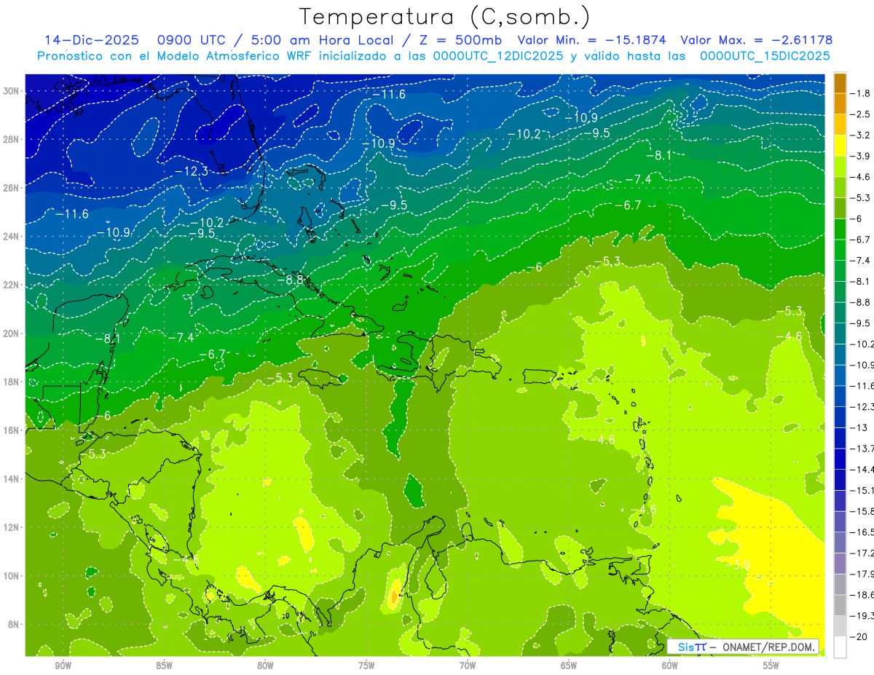Screen dimensions: 874x675
Task: Click the initialization time 0000UTC_12DIC2025
Action: click(x=498, y=56)
